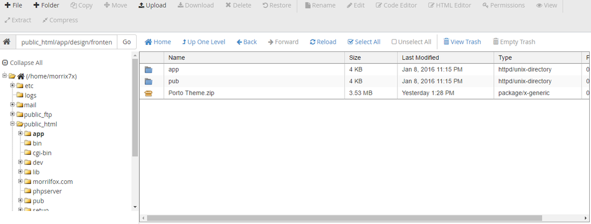Select the app row name in file list
Viewport: 591px width, 224px height.
pyautogui.click(x=174, y=69)
